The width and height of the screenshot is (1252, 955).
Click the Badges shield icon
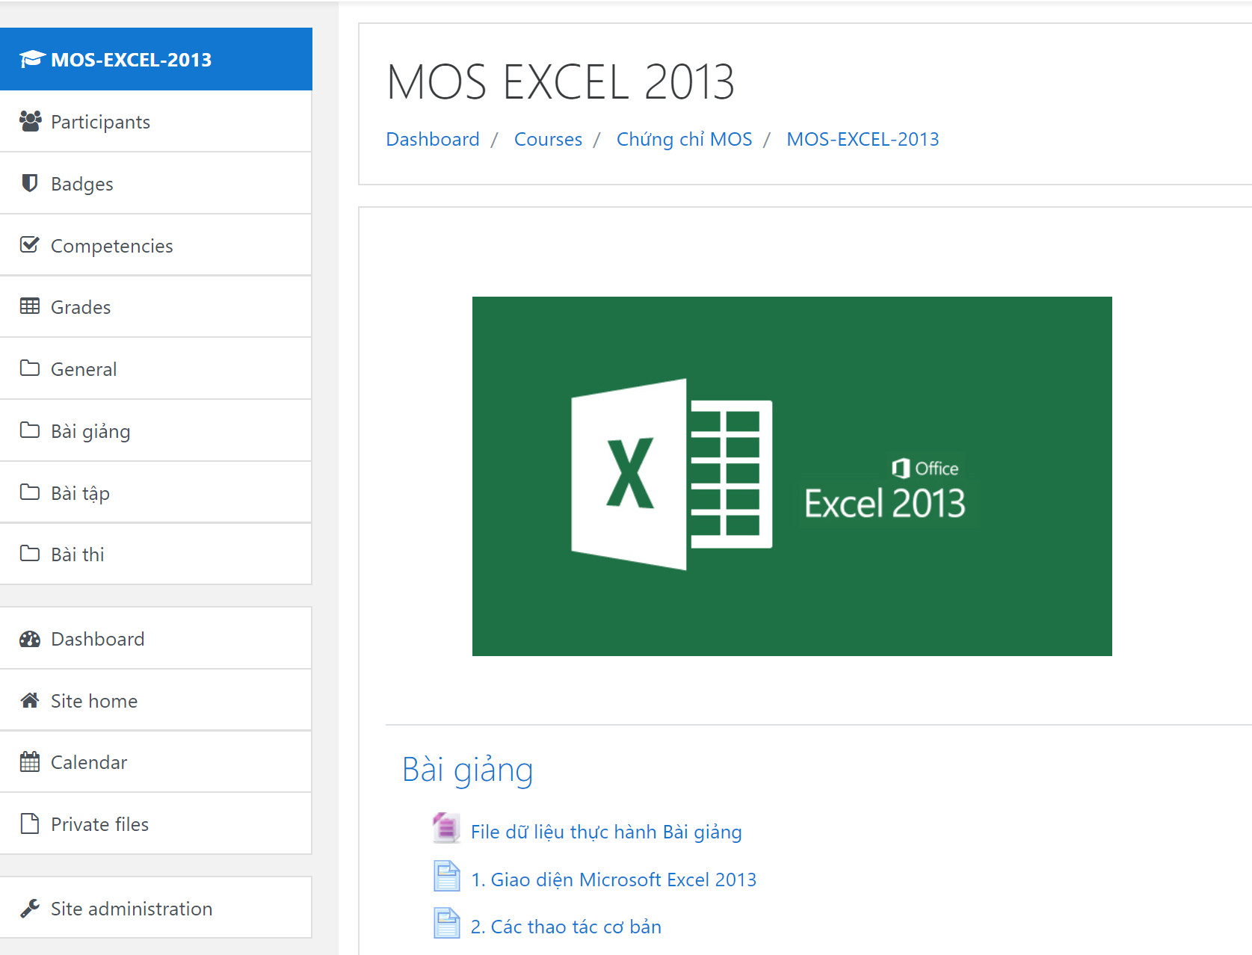[x=30, y=183]
